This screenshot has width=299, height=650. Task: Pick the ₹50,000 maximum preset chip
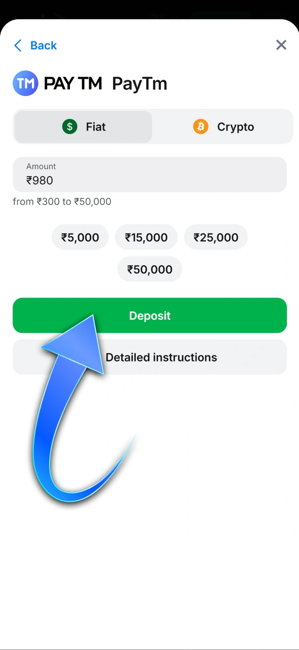tap(149, 269)
